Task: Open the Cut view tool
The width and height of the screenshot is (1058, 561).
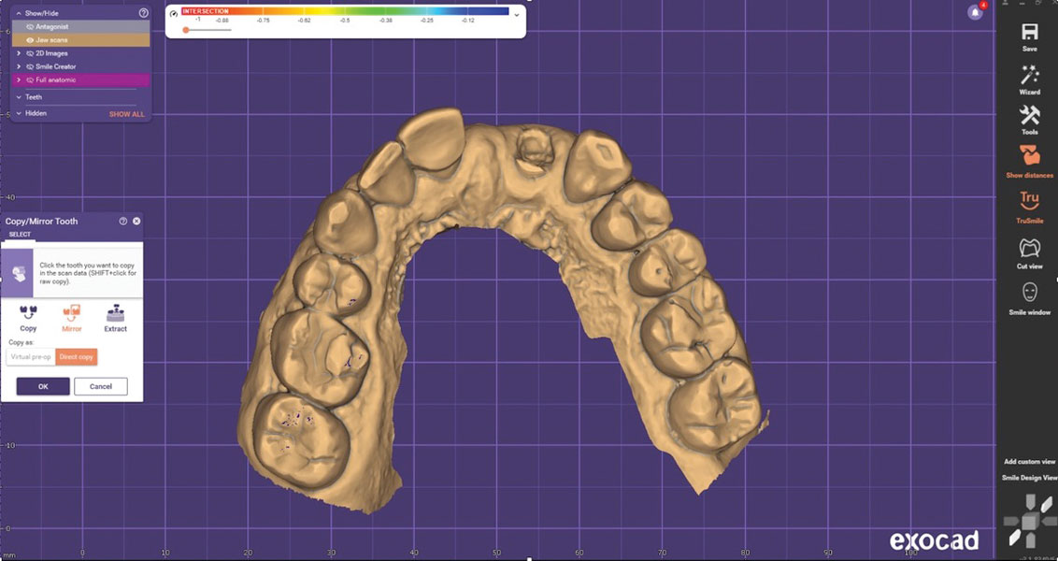Action: (1029, 249)
